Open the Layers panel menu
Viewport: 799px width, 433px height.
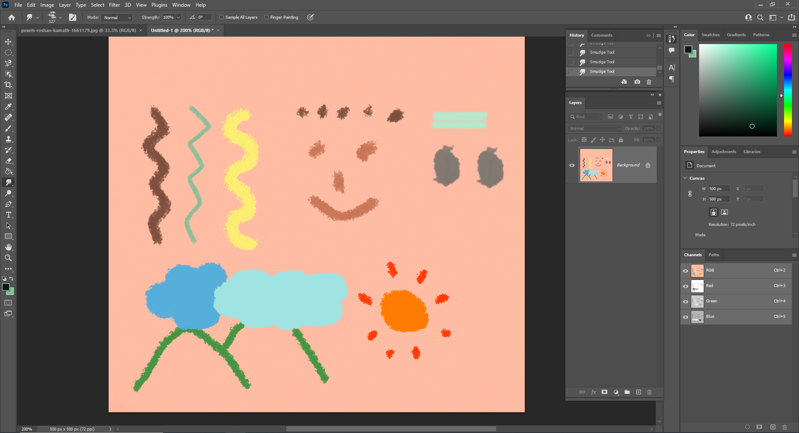tap(659, 103)
